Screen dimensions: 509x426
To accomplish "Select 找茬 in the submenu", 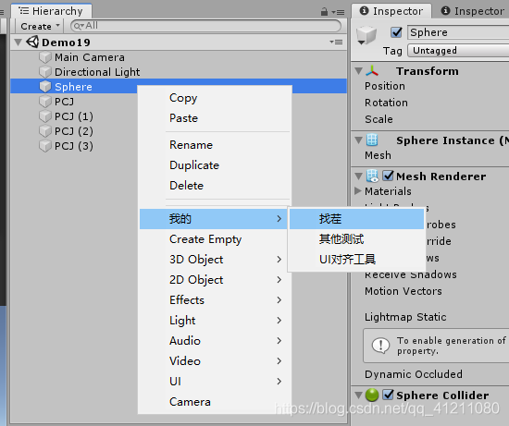I will (356, 219).
